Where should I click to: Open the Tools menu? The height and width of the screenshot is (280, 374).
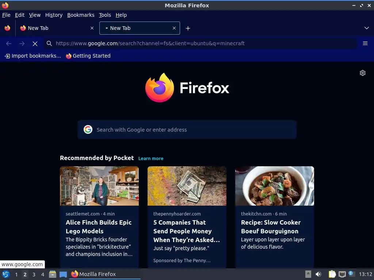point(105,15)
